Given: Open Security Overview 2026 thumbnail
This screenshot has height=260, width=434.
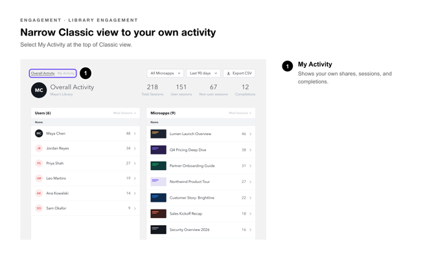Looking at the screenshot, I should [x=158, y=230].
